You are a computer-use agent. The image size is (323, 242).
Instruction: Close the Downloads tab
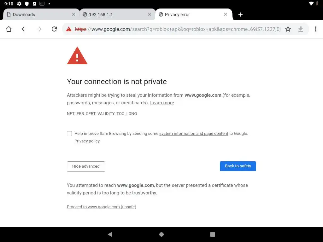click(x=73, y=14)
